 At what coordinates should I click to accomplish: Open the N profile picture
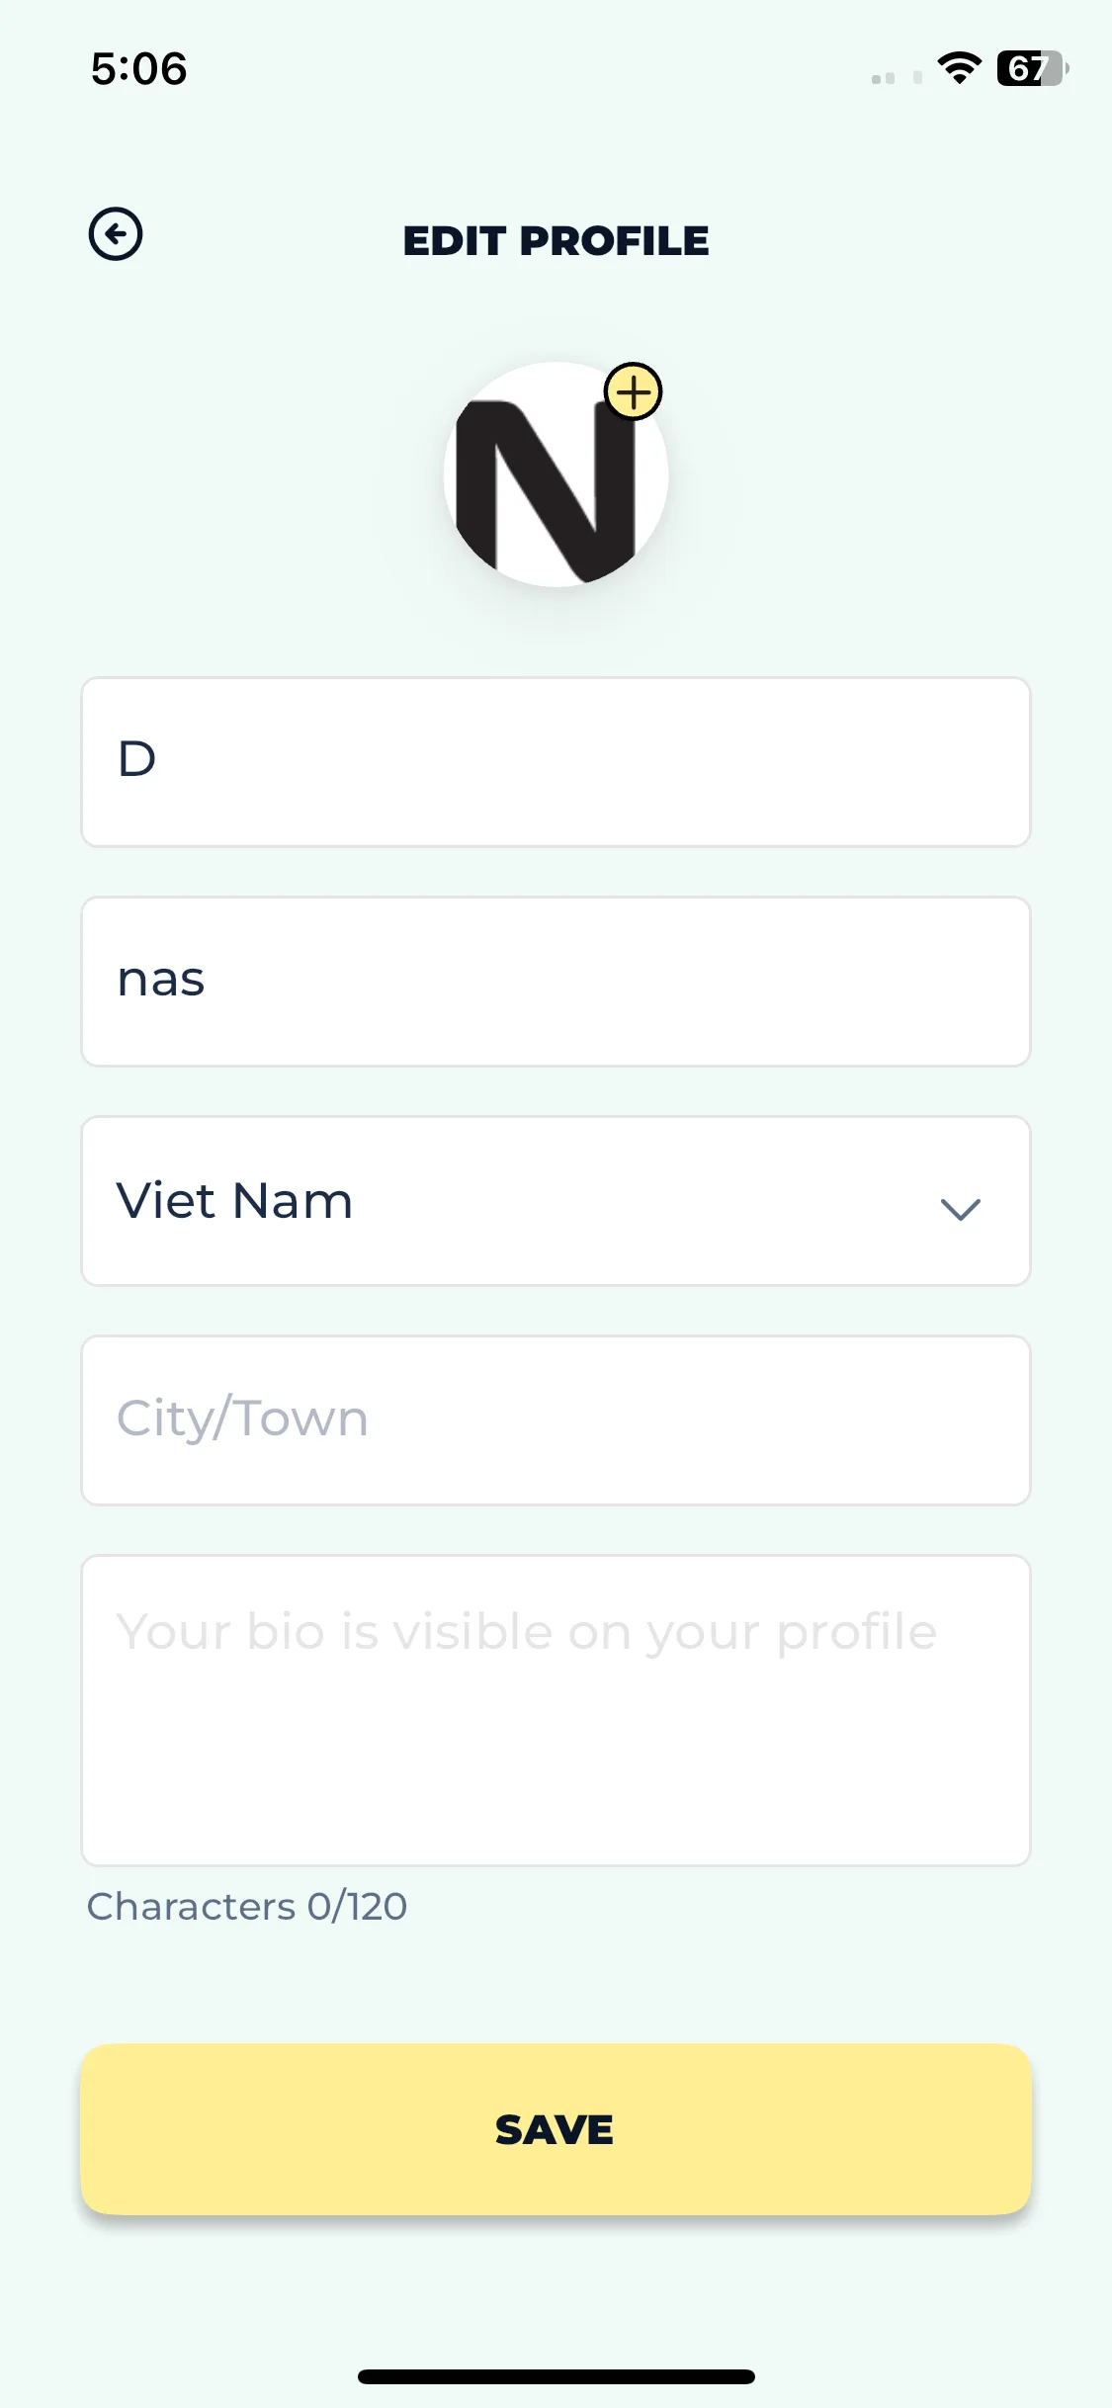556,474
